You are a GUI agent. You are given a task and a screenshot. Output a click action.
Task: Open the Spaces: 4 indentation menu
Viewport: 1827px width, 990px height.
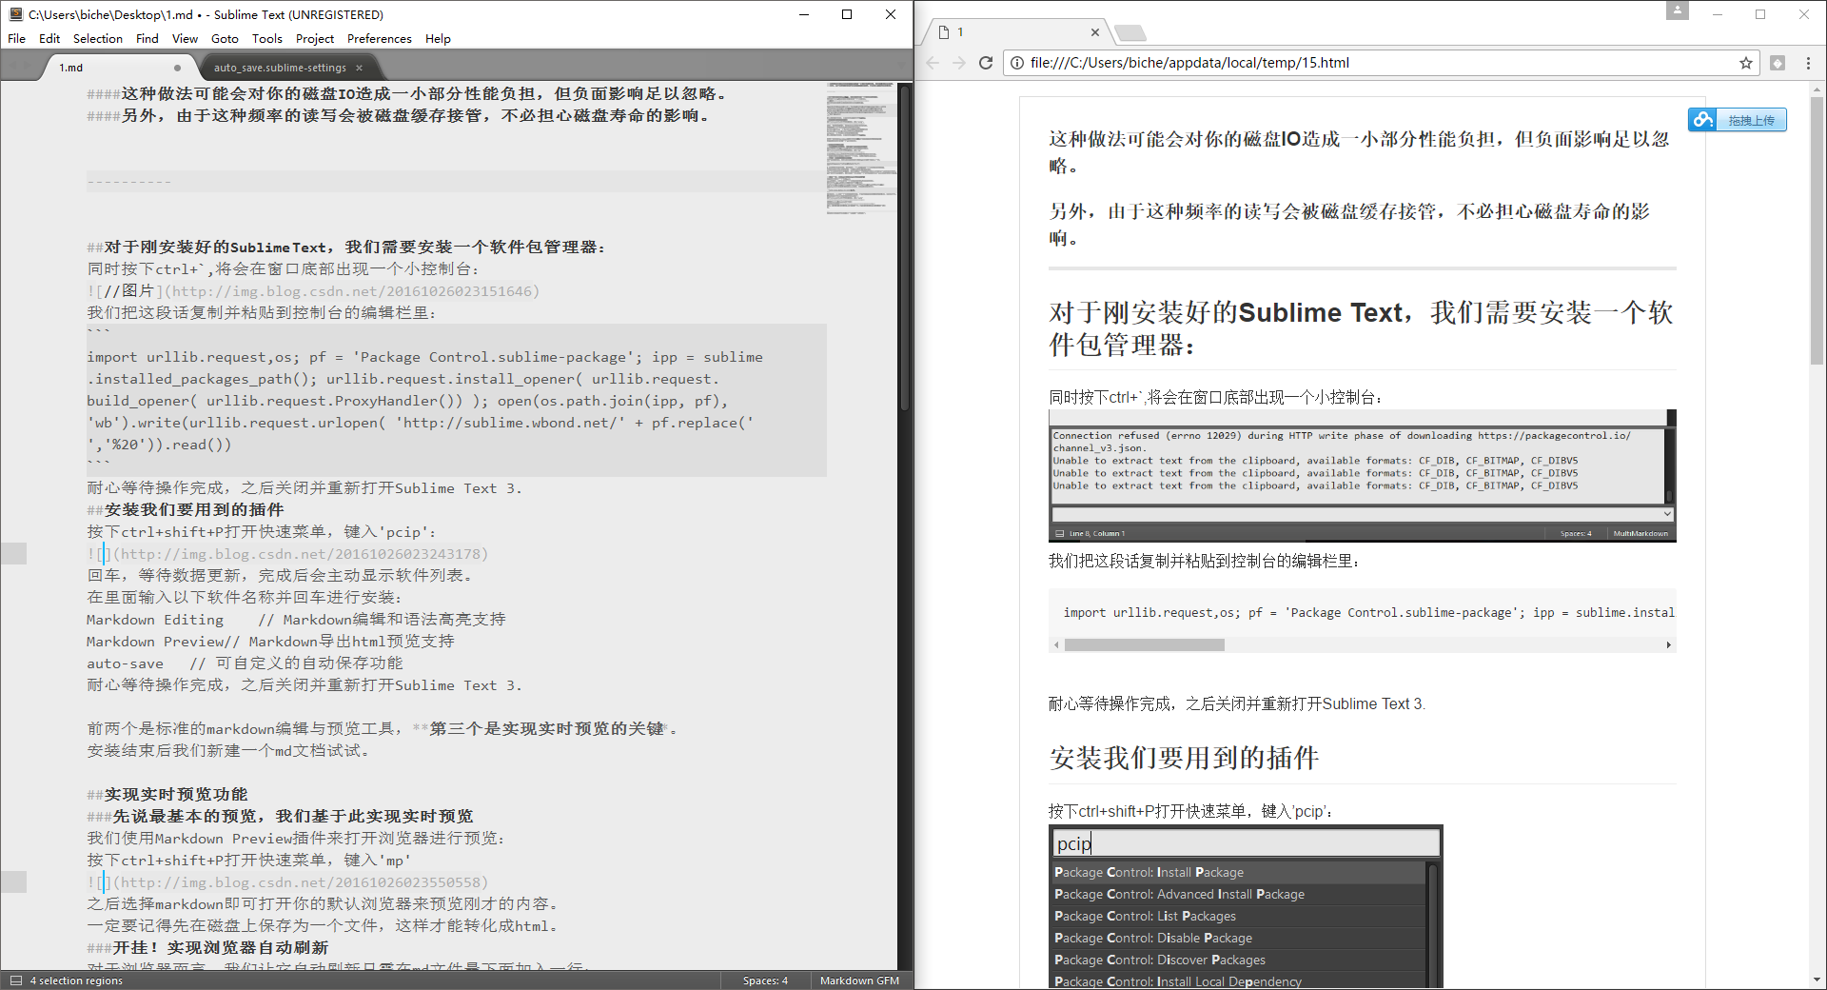tap(765, 980)
